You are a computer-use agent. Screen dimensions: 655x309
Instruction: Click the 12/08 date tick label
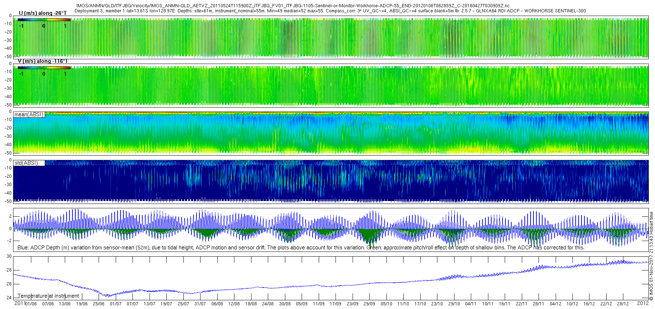coord(234,304)
